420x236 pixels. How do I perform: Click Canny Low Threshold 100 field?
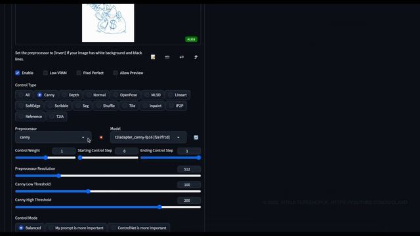point(189,185)
